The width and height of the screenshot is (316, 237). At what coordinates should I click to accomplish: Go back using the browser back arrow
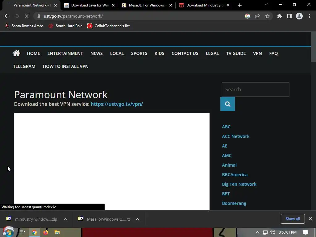7,16
